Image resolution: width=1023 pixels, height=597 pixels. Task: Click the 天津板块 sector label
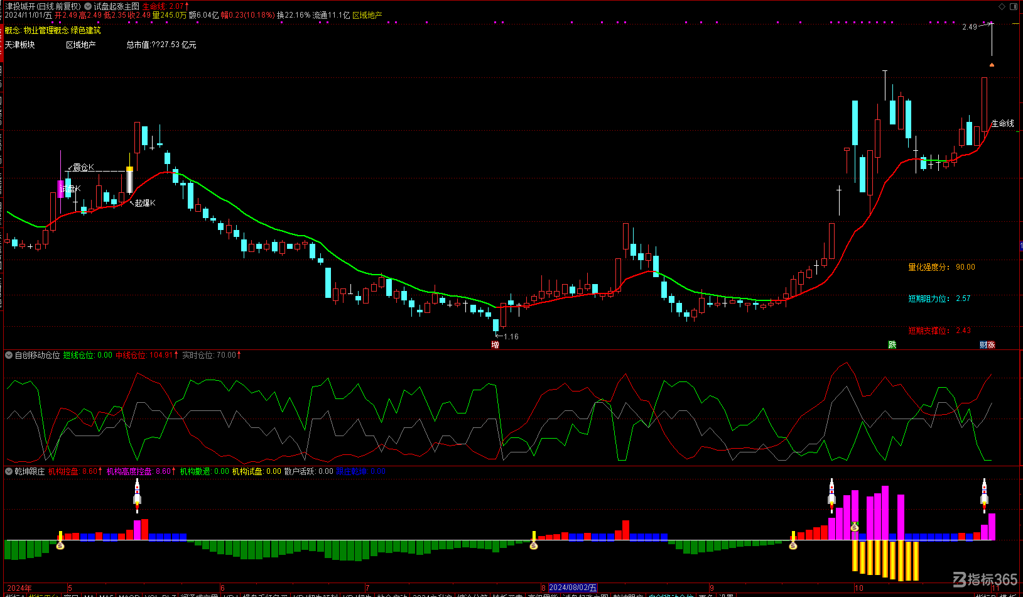20,45
